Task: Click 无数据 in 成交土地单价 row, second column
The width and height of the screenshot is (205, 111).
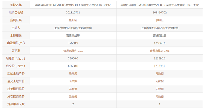Action: tap(160, 81)
